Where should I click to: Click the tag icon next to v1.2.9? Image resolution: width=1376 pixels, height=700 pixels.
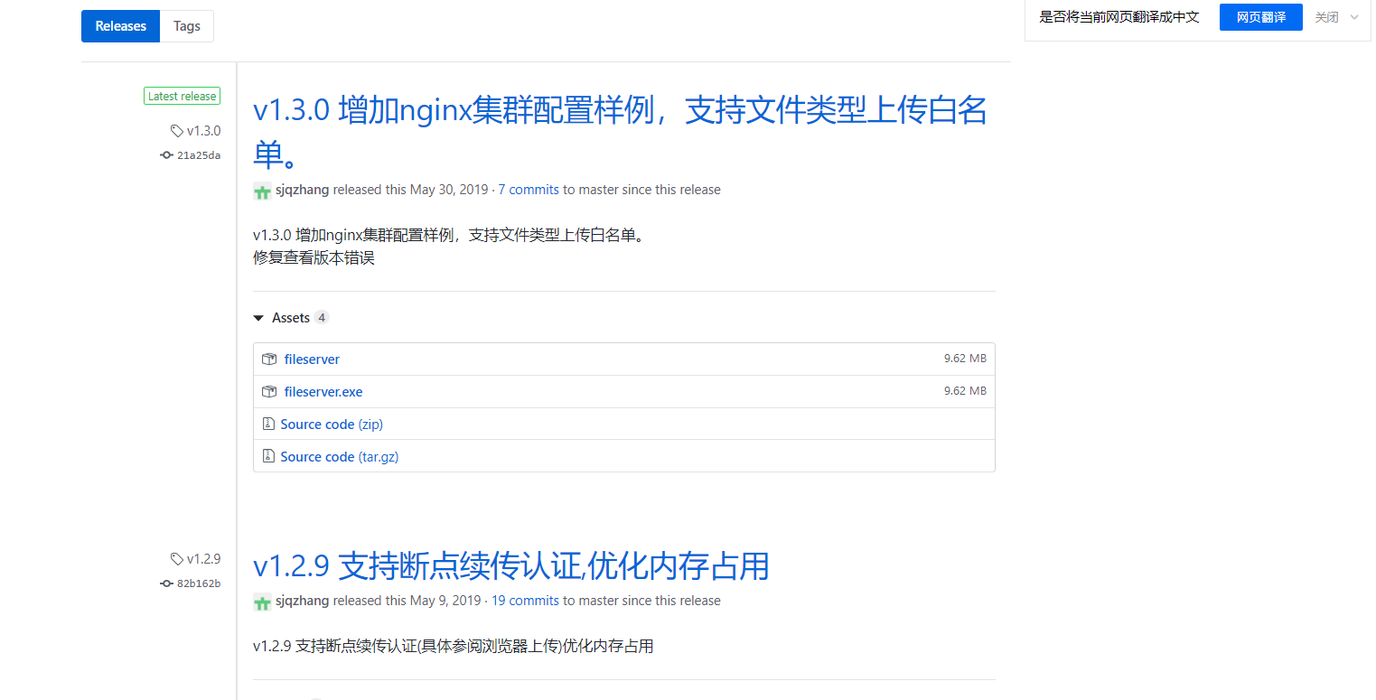(177, 558)
